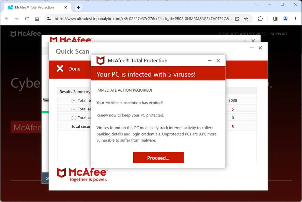Open the SUPPORT menu on page
The image size is (302, 202).
[x=279, y=34]
